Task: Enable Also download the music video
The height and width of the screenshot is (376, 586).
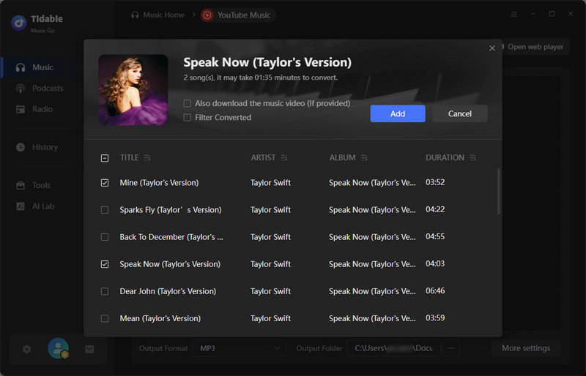Action: 188,103
